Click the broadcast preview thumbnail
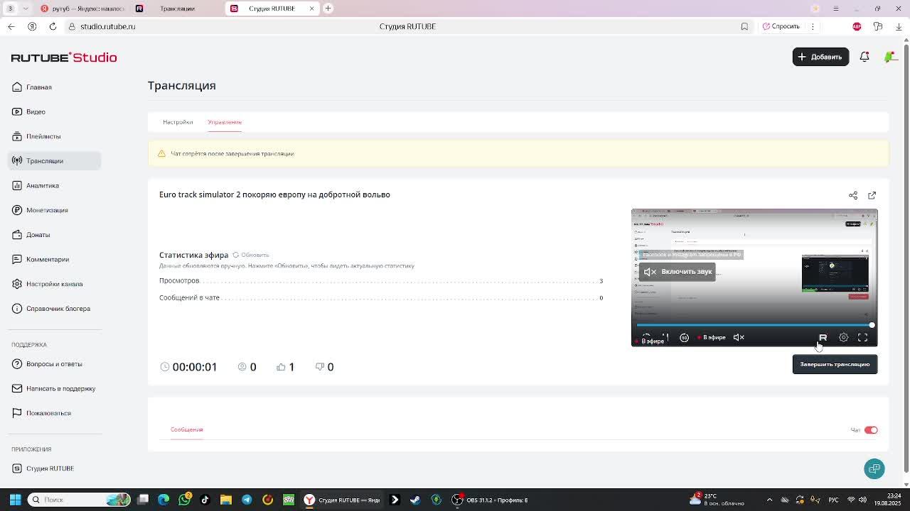The width and height of the screenshot is (910, 511). coord(754,278)
